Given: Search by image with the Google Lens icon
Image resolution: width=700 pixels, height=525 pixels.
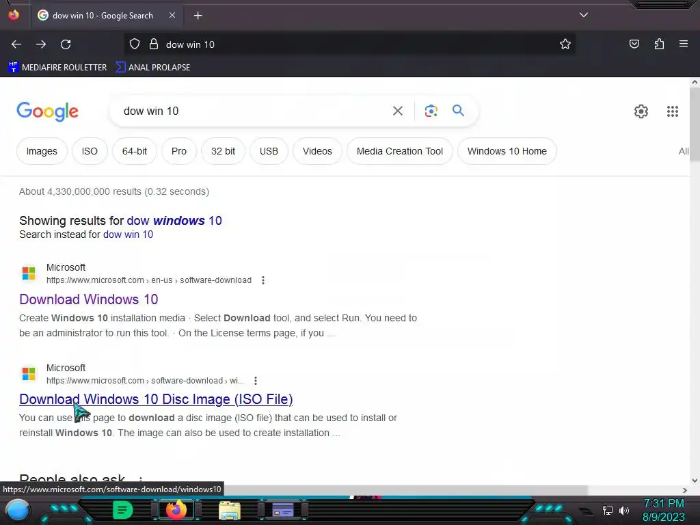Looking at the screenshot, I should click(431, 111).
